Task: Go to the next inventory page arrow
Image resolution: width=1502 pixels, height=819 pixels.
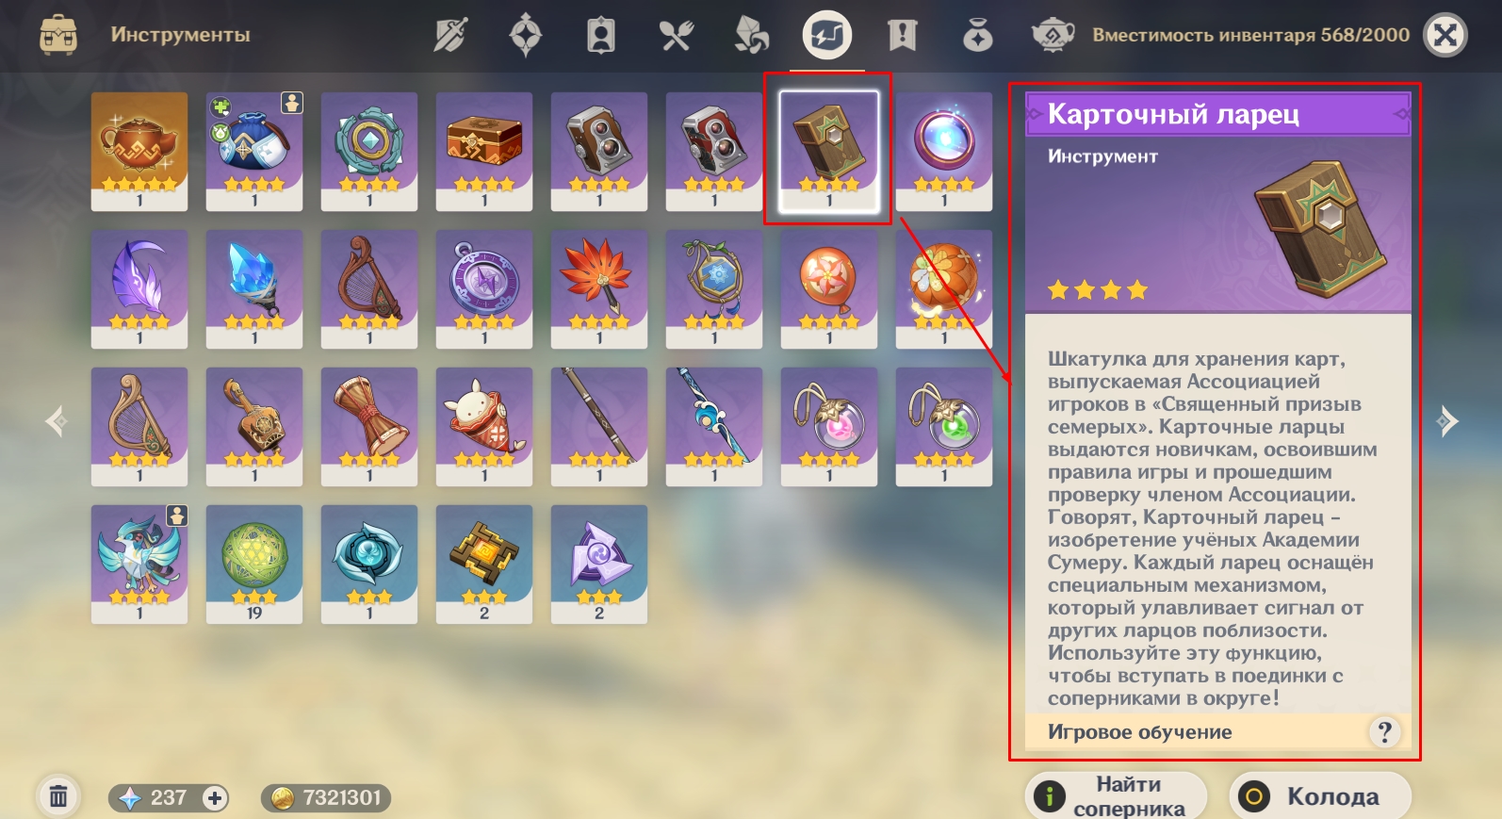Action: 1447,421
